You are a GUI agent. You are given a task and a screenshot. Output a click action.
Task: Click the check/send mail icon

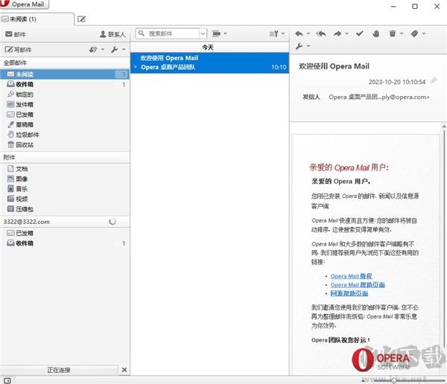tap(93, 50)
